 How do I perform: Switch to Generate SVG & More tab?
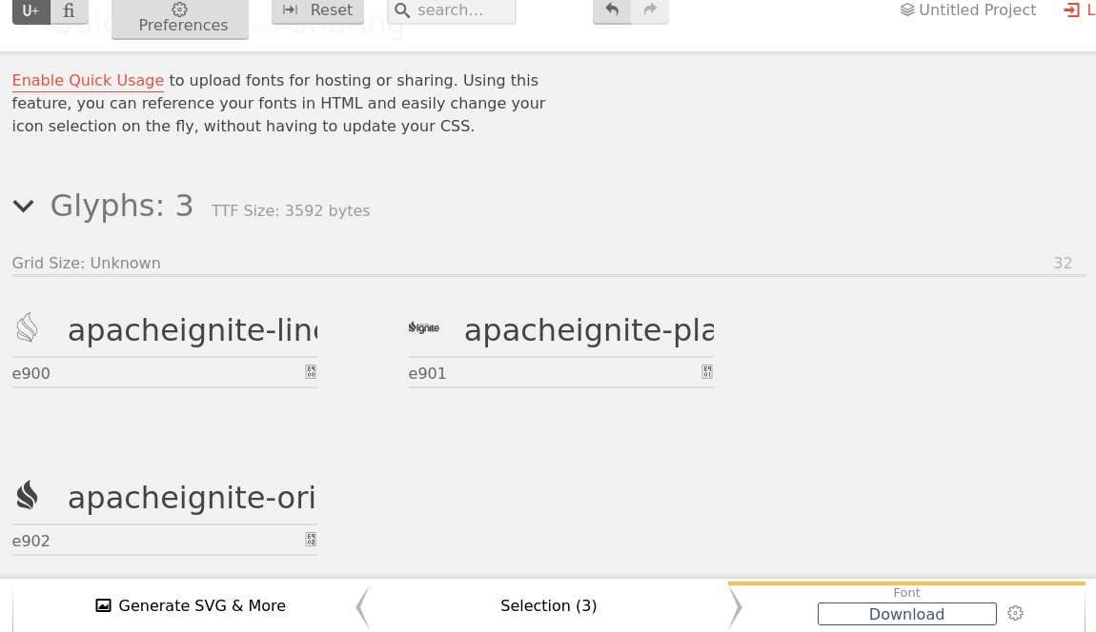pyautogui.click(x=191, y=606)
